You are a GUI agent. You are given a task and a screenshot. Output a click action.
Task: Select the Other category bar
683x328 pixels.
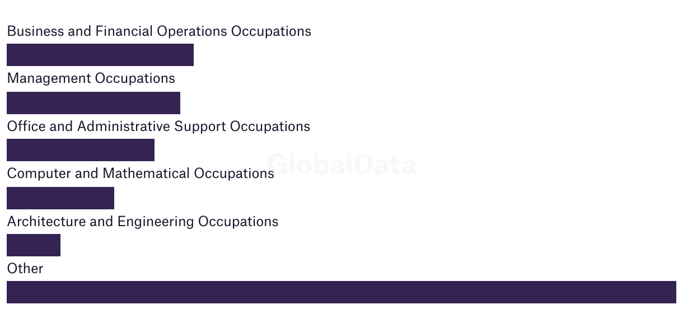[x=341, y=292]
